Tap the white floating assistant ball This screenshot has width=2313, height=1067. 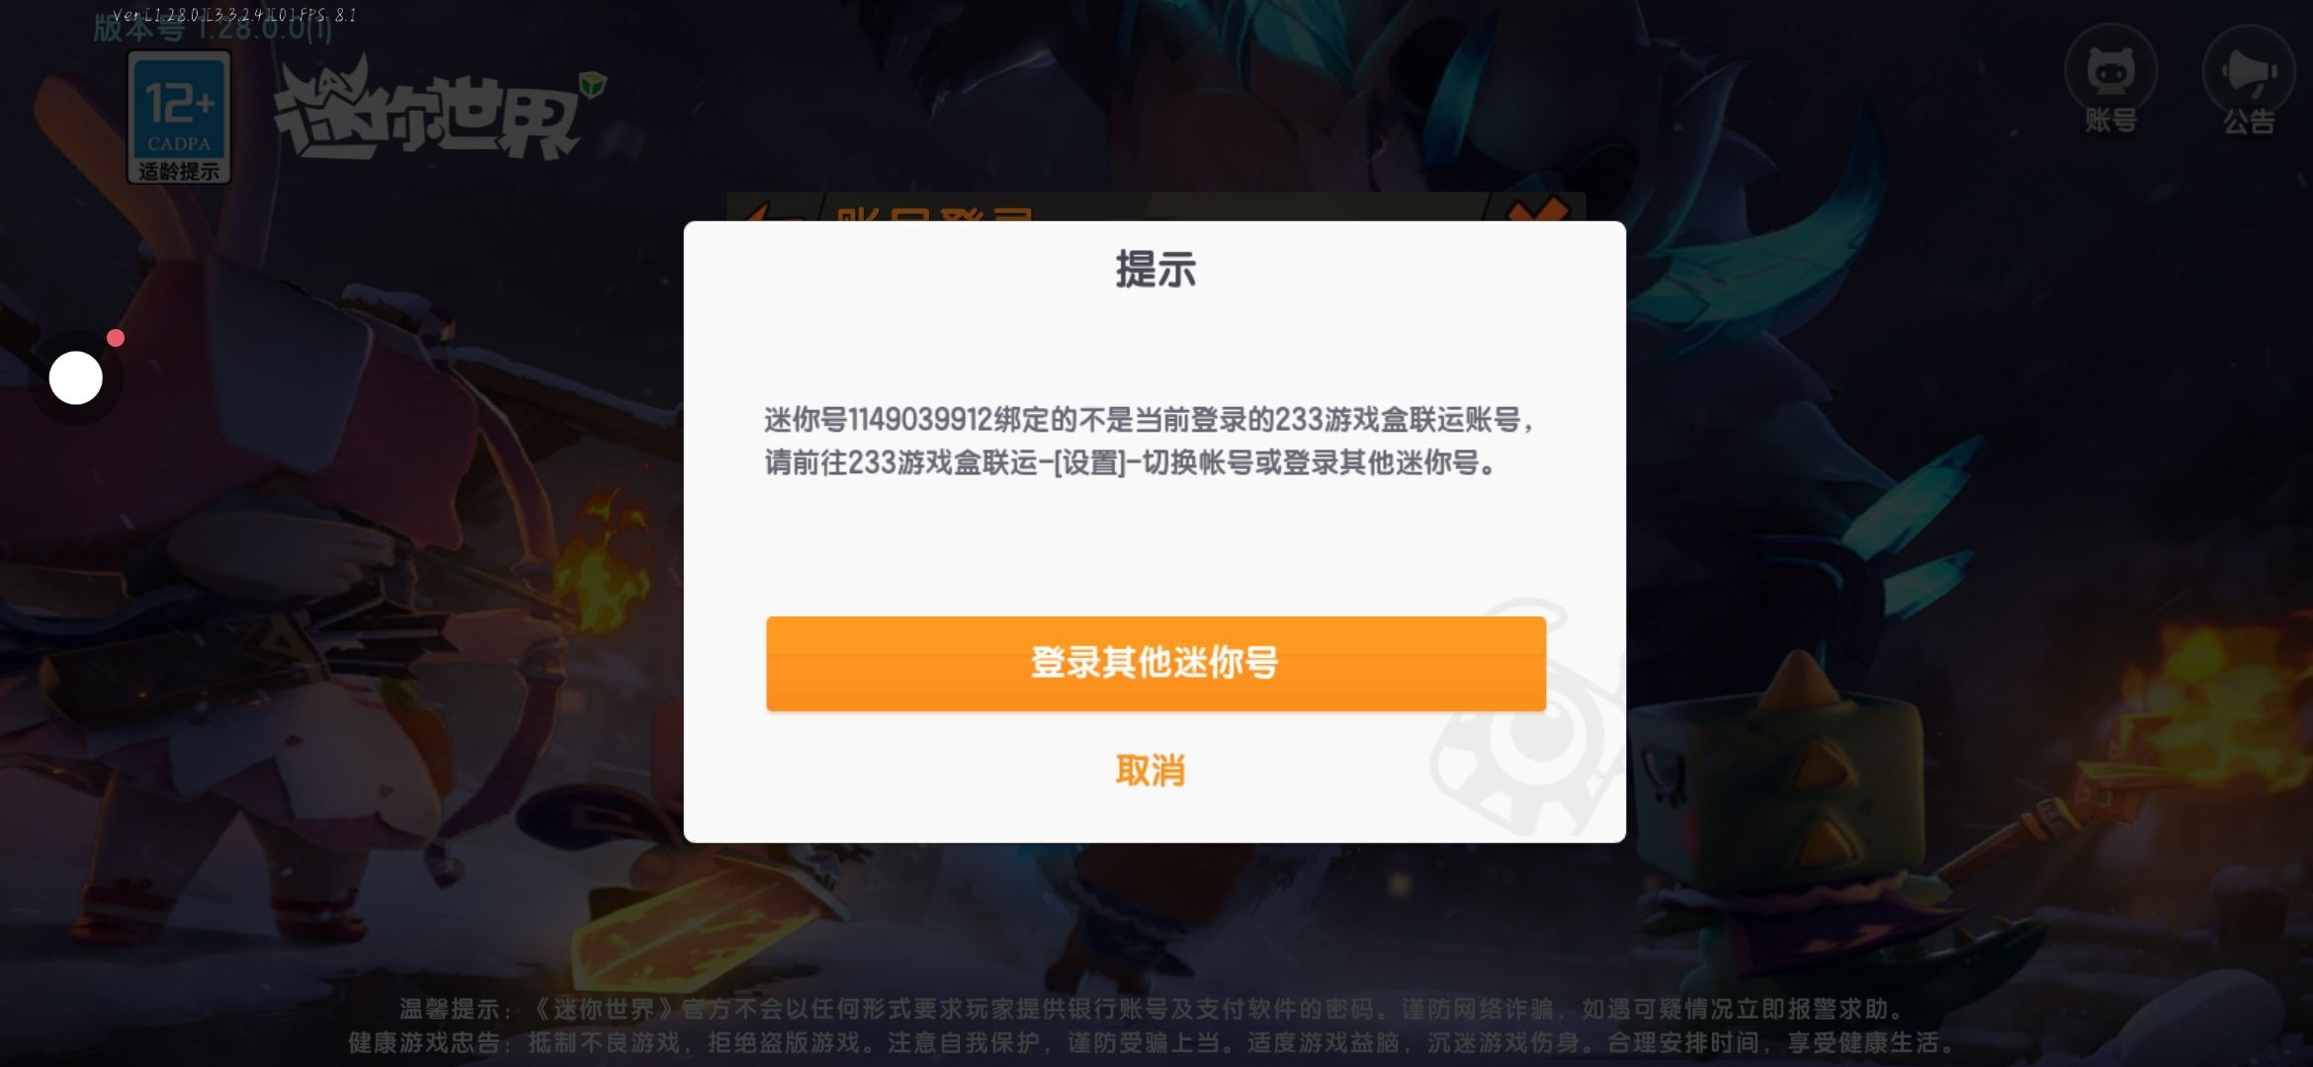76,377
